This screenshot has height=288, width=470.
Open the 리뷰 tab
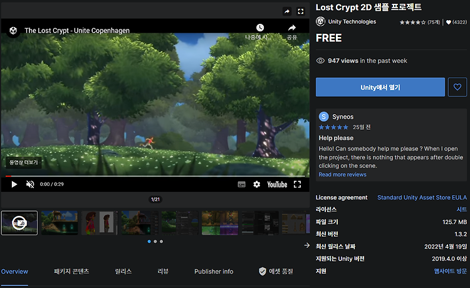tap(163, 272)
